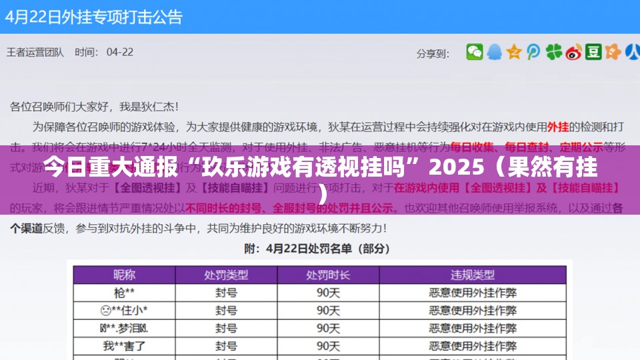Image resolution: width=640 pixels, height=360 pixels.
Task: Click the 我**害了 nickname cell
Action: pyautogui.click(x=124, y=346)
